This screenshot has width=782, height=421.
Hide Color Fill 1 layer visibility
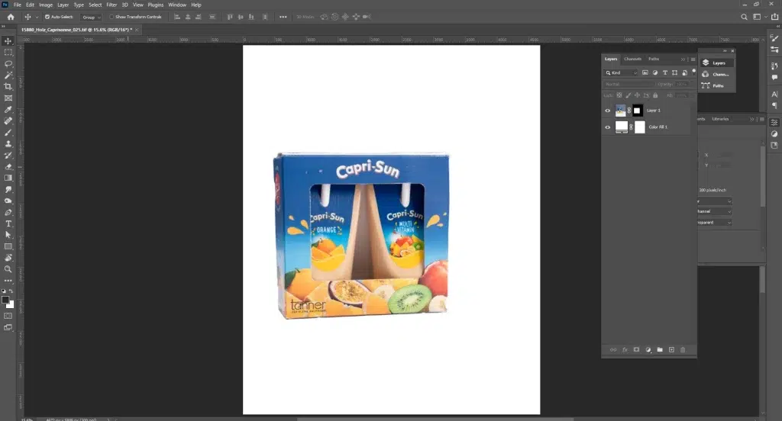tap(607, 127)
